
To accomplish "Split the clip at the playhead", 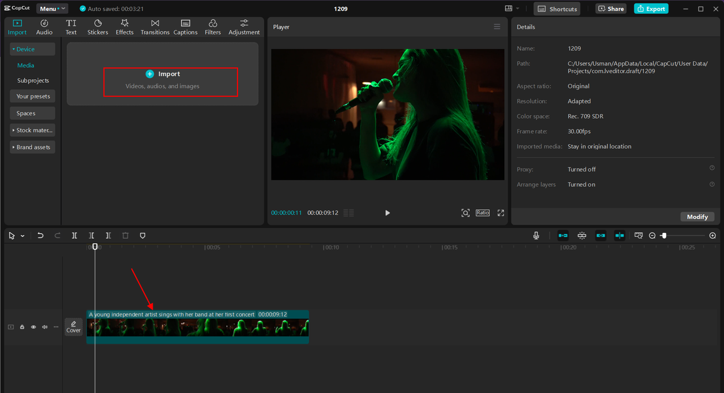I will [74, 235].
